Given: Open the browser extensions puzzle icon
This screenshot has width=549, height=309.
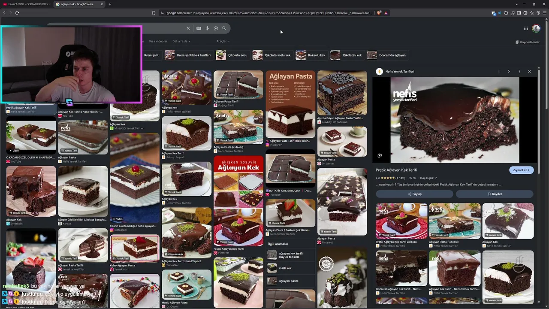Looking at the screenshot, I should pos(507,13).
